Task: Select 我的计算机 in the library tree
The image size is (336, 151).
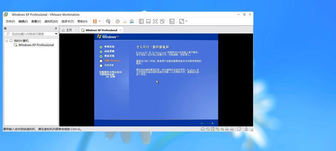Action: tap(21, 41)
